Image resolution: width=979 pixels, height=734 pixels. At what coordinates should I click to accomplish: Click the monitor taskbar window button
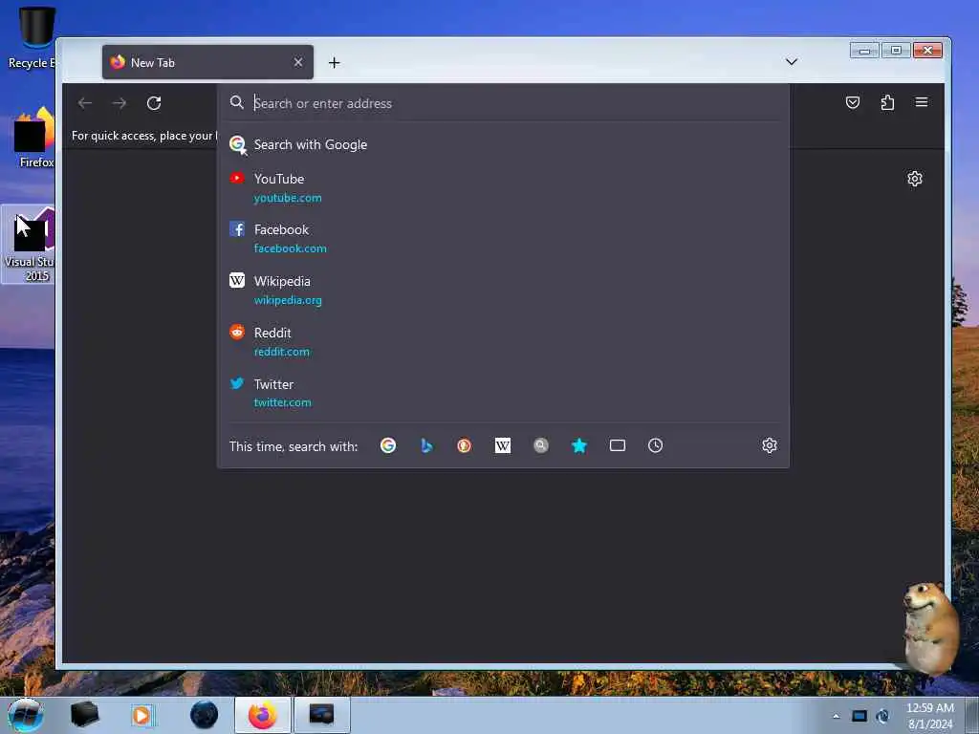pyautogui.click(x=321, y=715)
